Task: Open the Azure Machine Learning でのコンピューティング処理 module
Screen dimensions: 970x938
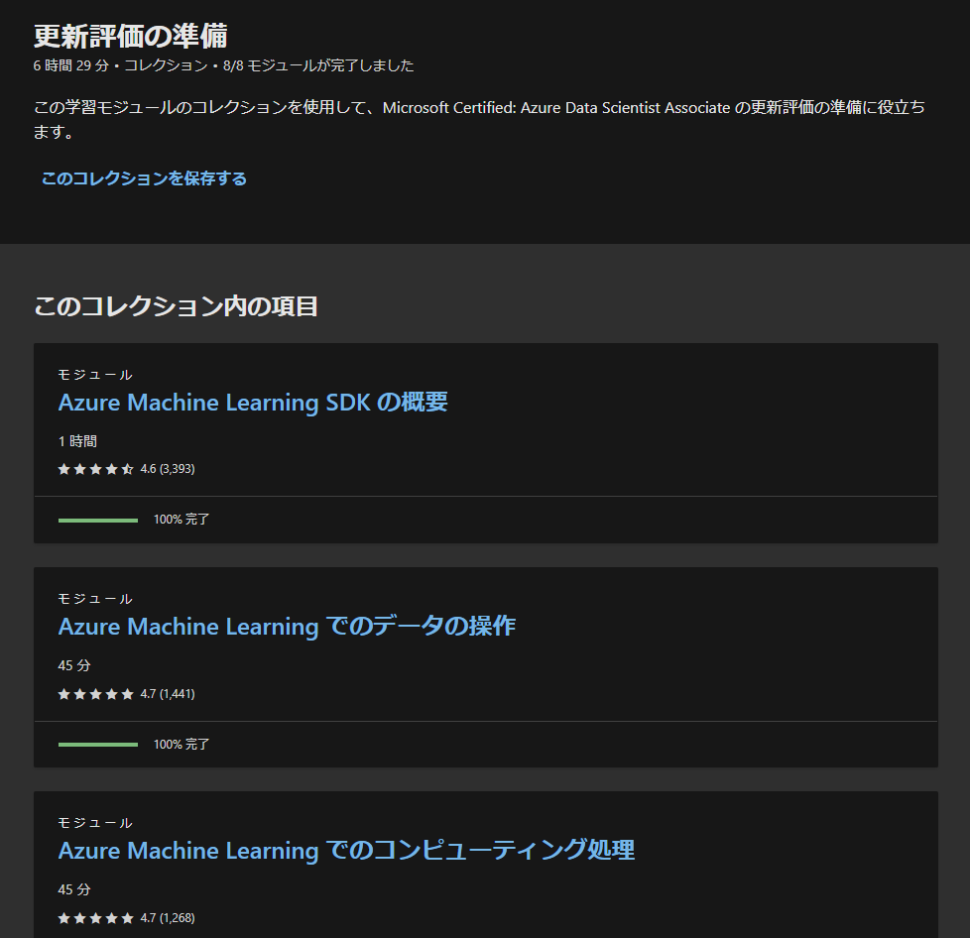Action: [346, 850]
